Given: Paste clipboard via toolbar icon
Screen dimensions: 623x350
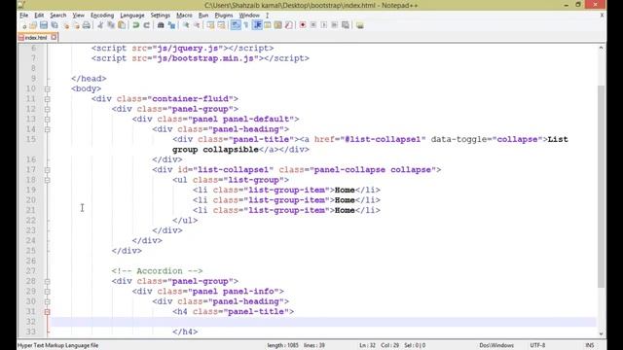Looking at the screenshot, I should (122, 25).
